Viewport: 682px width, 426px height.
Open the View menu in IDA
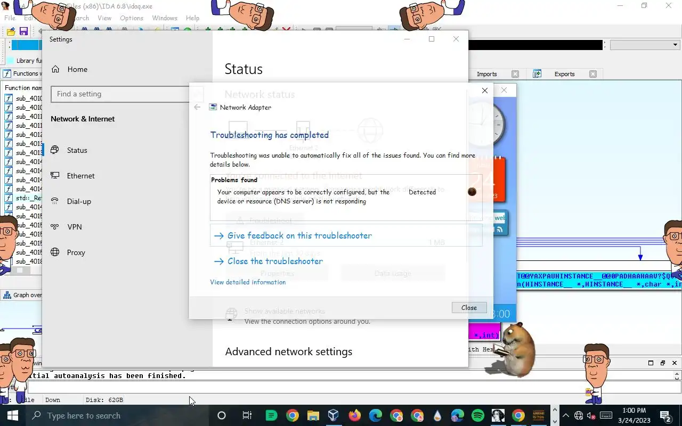point(104,18)
